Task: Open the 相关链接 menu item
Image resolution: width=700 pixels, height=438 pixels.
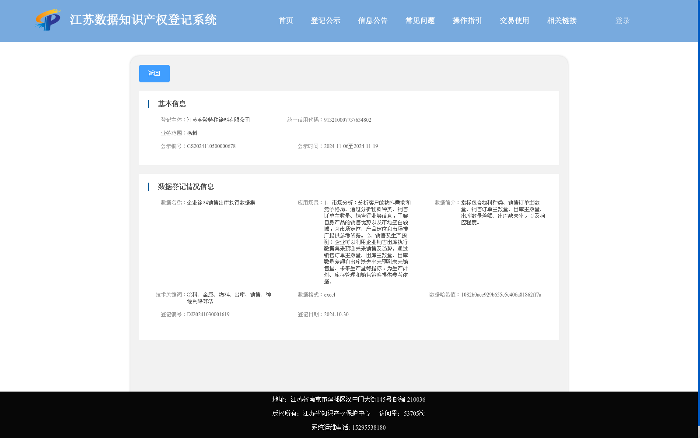Action: tap(562, 21)
